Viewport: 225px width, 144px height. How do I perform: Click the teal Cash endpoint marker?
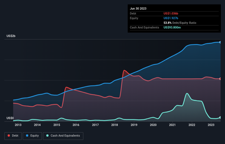(x=220, y=117)
